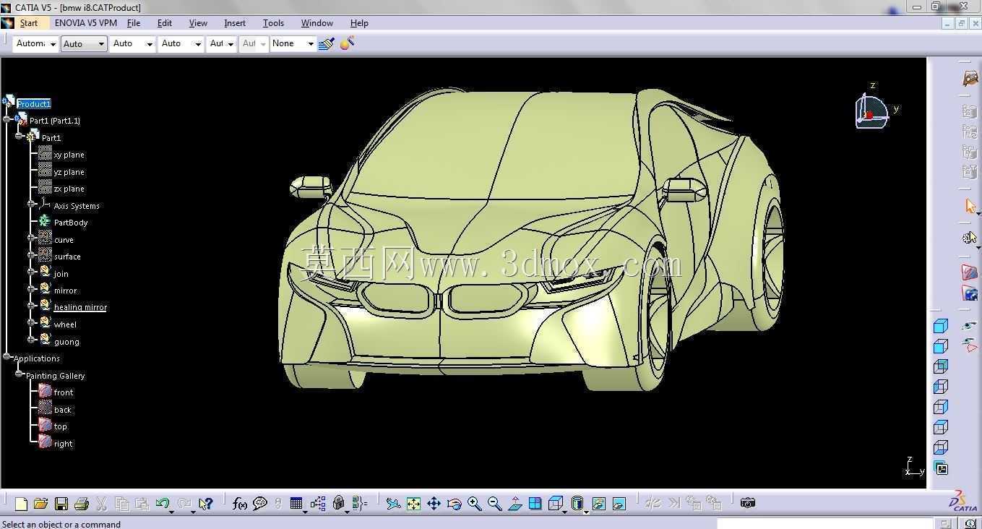Image resolution: width=982 pixels, height=529 pixels.
Task: Select the Pan arrows tool
Action: tap(434, 504)
